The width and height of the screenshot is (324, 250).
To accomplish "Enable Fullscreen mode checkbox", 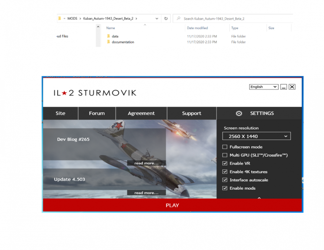I will tap(225, 147).
